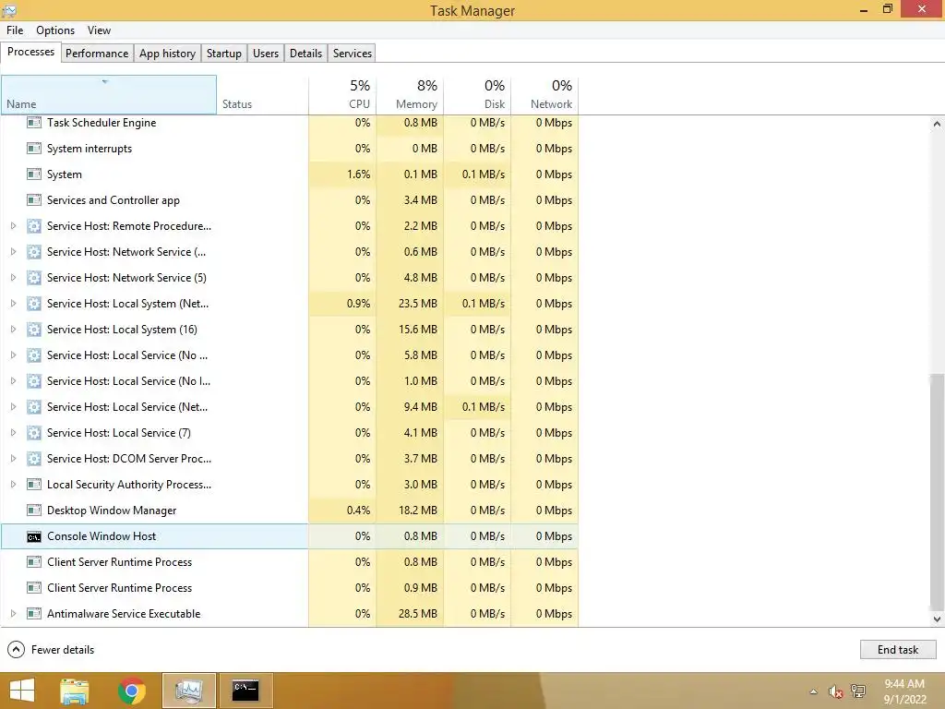
Task: Expand Service Host: Local System (Net...) group
Action: coord(13,304)
